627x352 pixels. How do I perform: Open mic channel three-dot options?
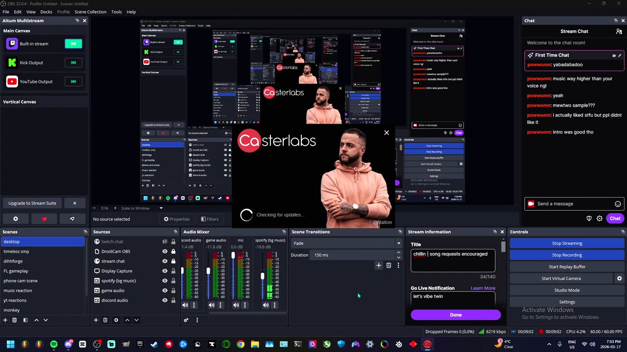click(x=245, y=305)
